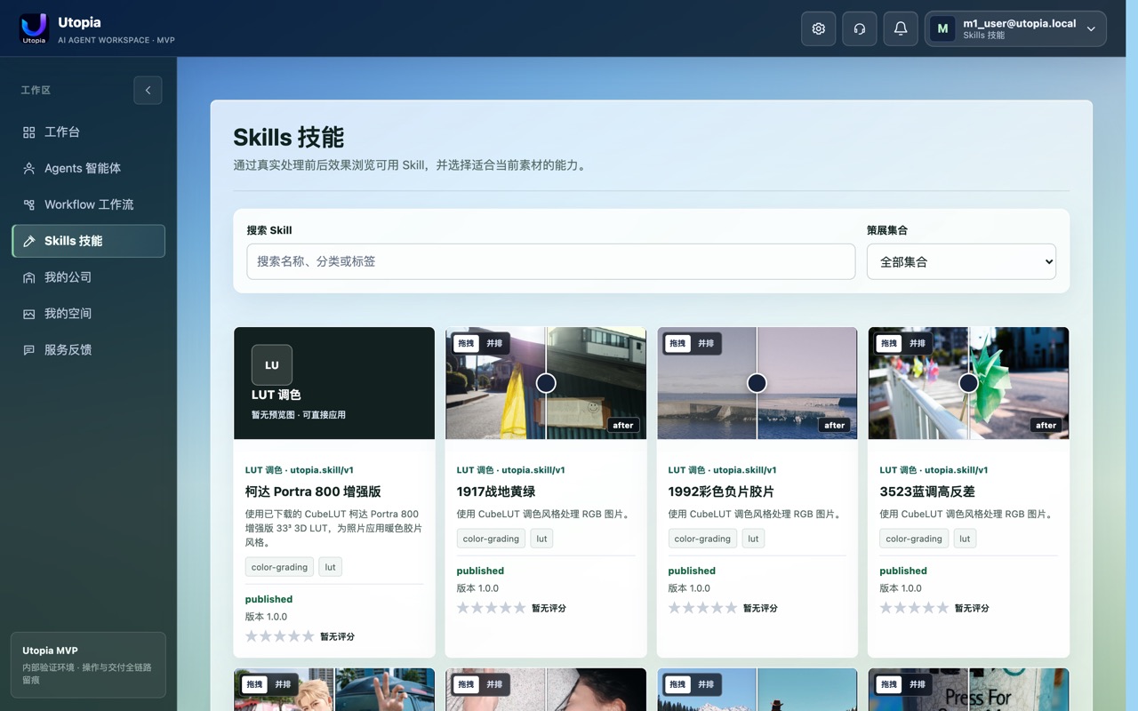Screen dimensions: 1138x711
Task: Click the Utopia logo icon
Action: 34,28
